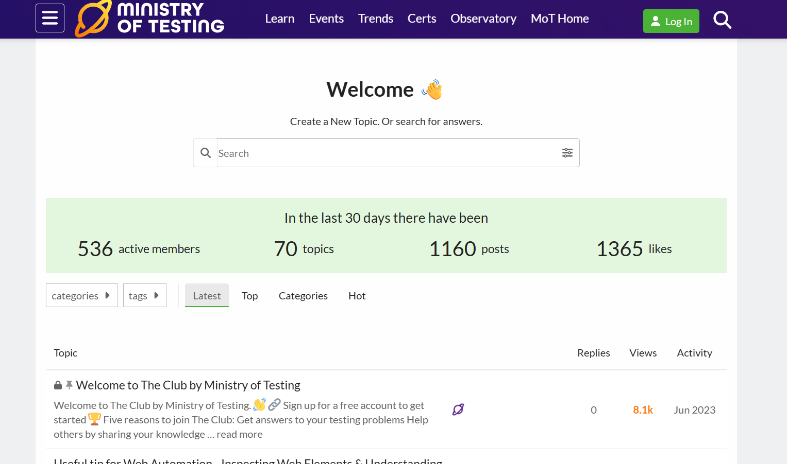Switch to the Hot tab
This screenshot has width=787, height=464.
(357, 295)
